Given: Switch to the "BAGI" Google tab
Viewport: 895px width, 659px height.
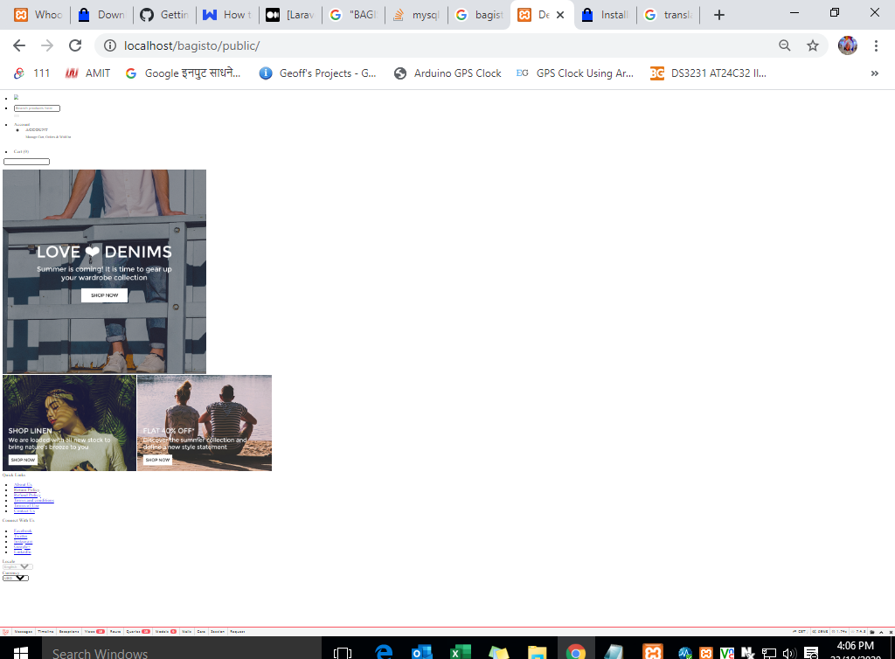Looking at the screenshot, I should (353, 15).
